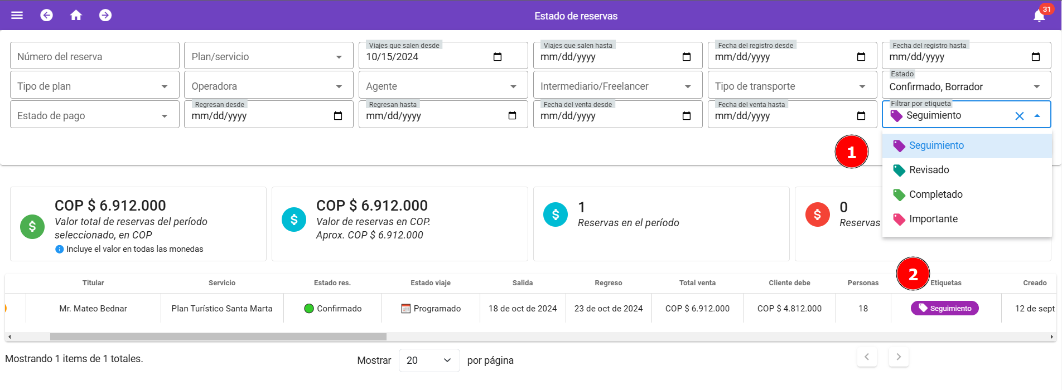Select the Importante tag option

967,219
